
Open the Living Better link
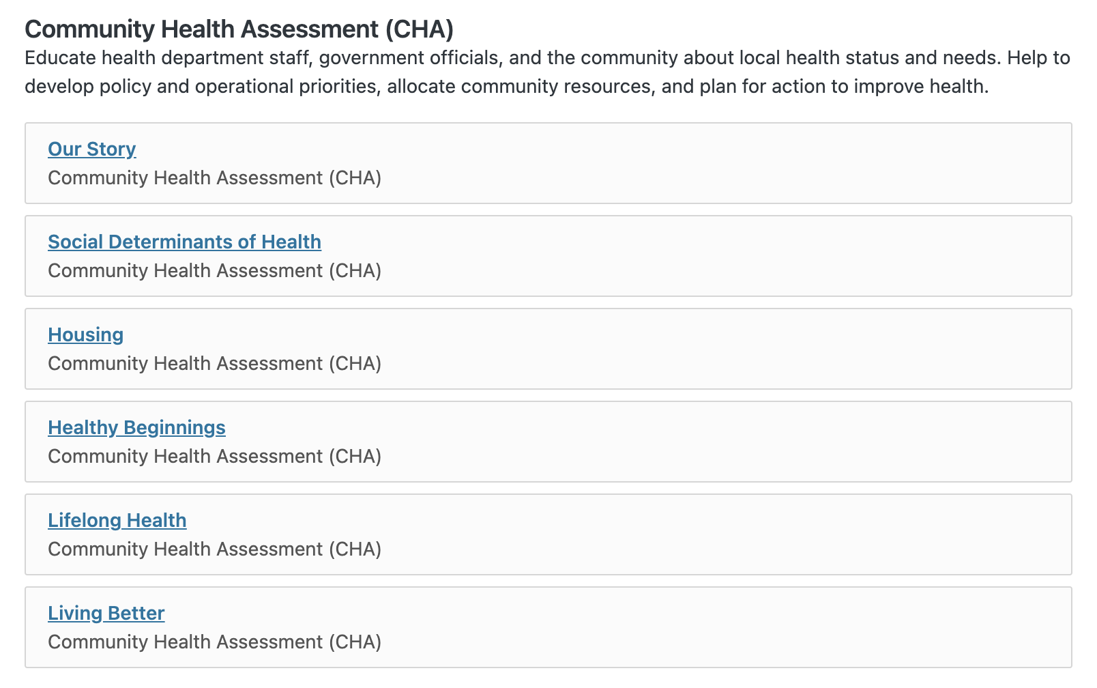coord(106,613)
